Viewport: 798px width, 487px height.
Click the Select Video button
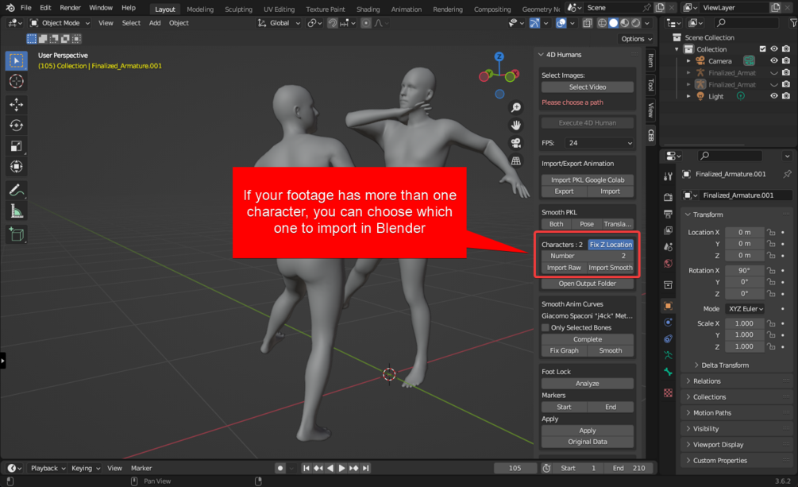click(x=588, y=87)
